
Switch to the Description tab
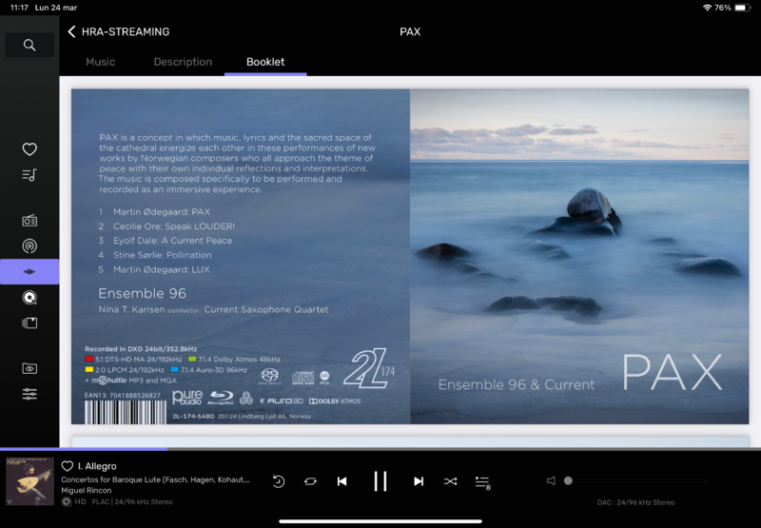point(183,62)
